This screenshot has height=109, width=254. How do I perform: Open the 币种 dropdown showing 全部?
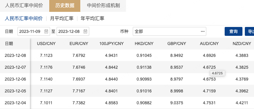pyautogui.click(x=170, y=31)
